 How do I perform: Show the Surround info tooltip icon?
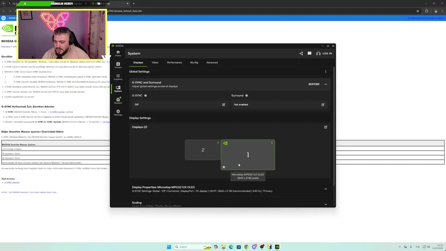(246, 96)
